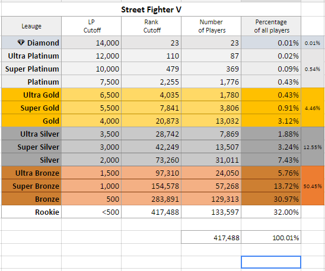This screenshot has height=271, width=325.
Task: Select the Street Fighter V title cell
Action: (x=151, y=9)
